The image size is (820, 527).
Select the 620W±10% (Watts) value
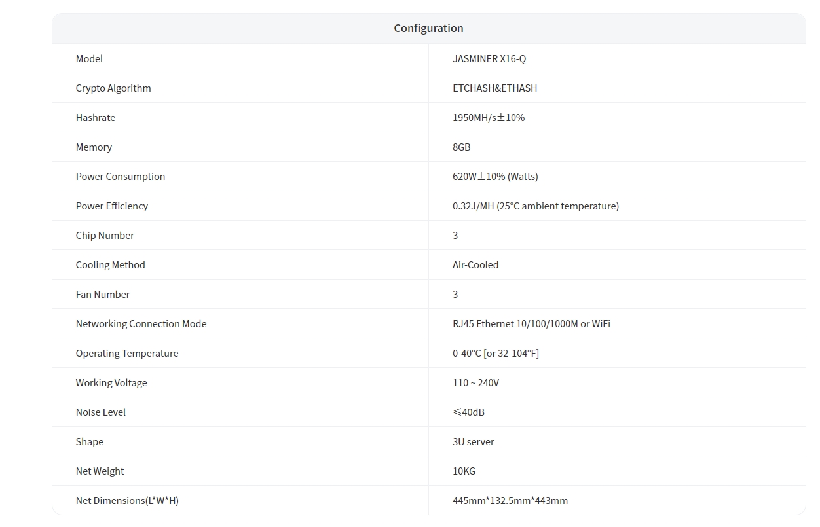pos(495,177)
